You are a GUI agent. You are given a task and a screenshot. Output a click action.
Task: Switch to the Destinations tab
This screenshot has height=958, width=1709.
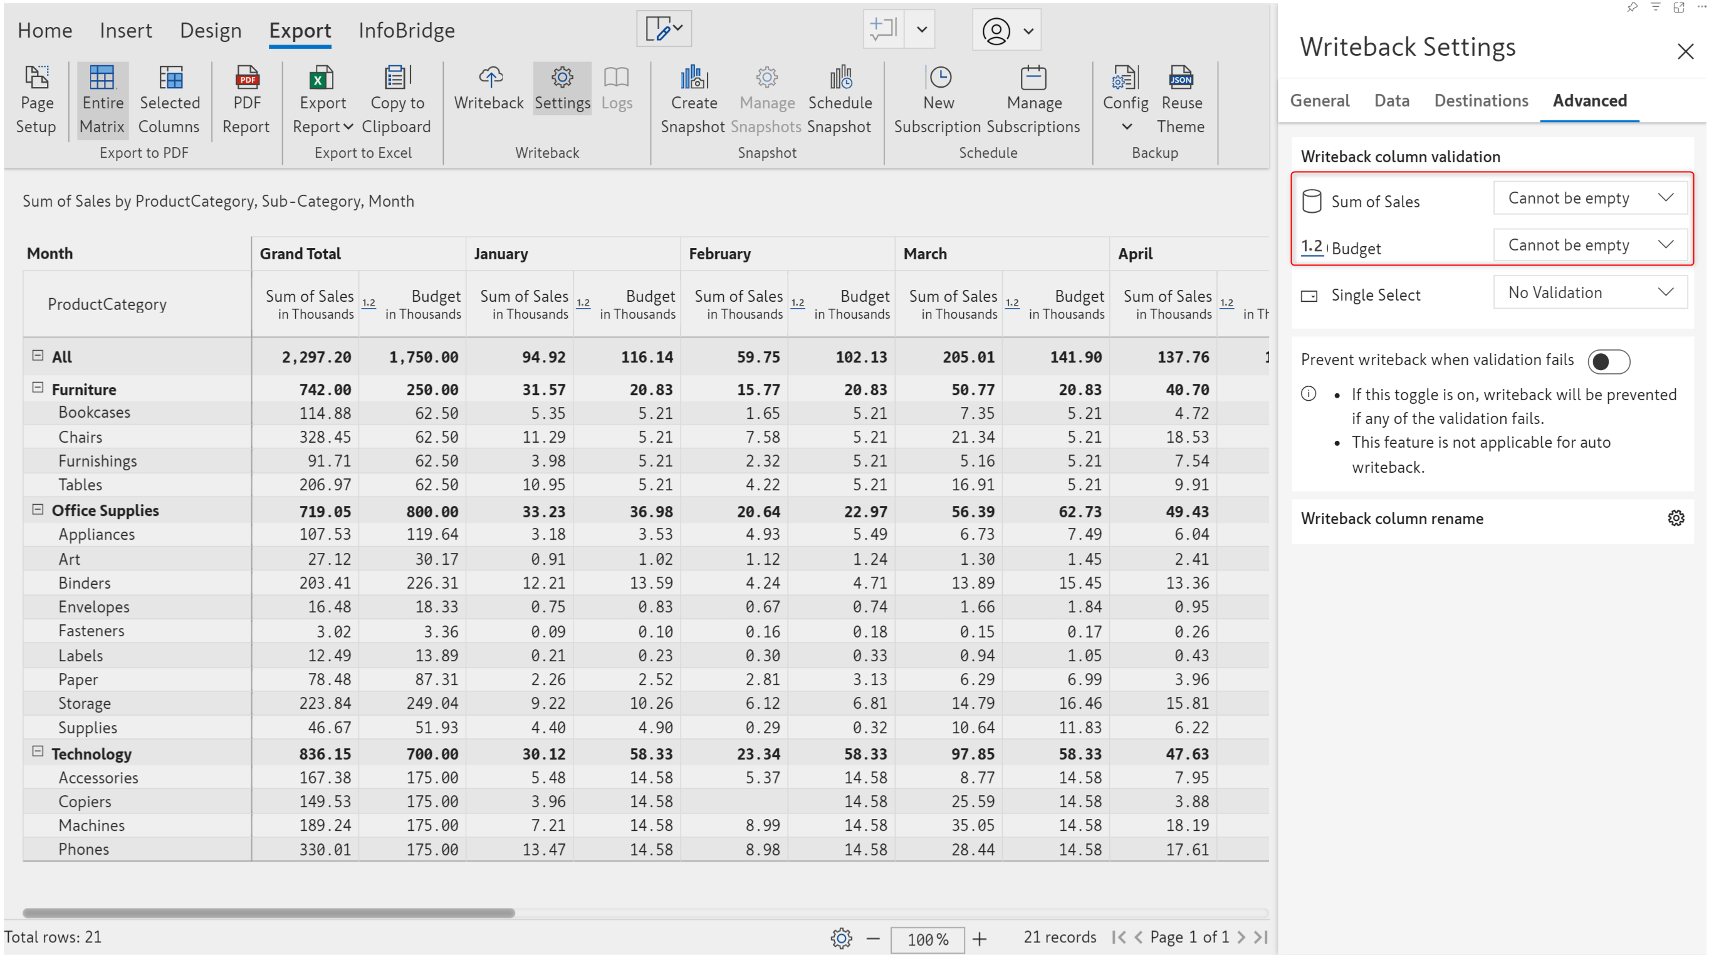(1481, 101)
